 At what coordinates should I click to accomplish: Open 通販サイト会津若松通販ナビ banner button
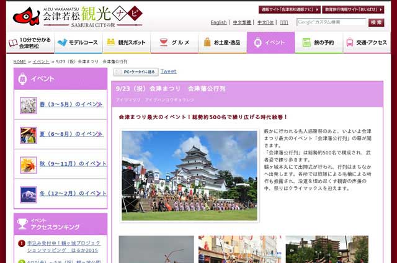tap(290, 9)
